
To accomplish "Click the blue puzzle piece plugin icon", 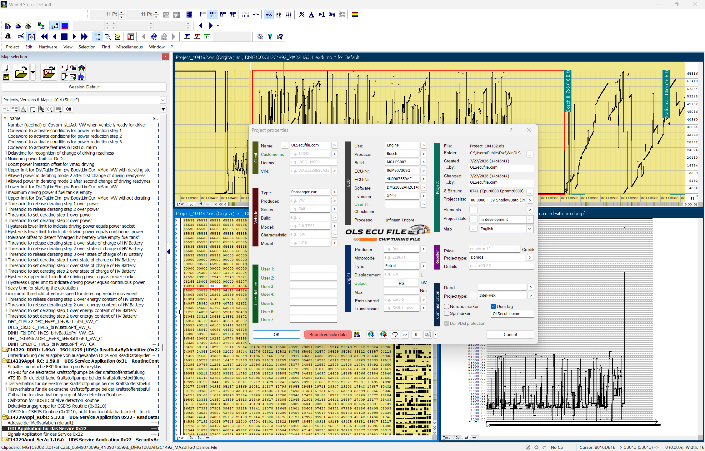I will point(82,77).
